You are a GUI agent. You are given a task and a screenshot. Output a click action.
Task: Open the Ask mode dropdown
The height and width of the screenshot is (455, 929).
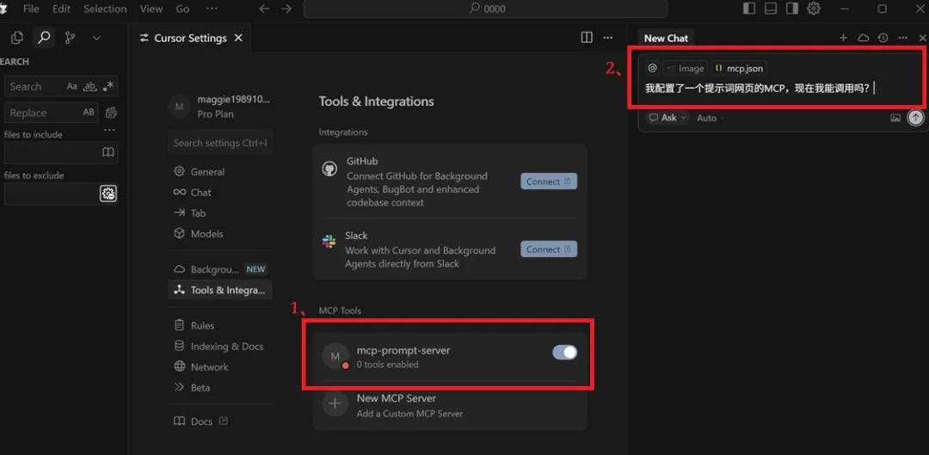pos(668,118)
